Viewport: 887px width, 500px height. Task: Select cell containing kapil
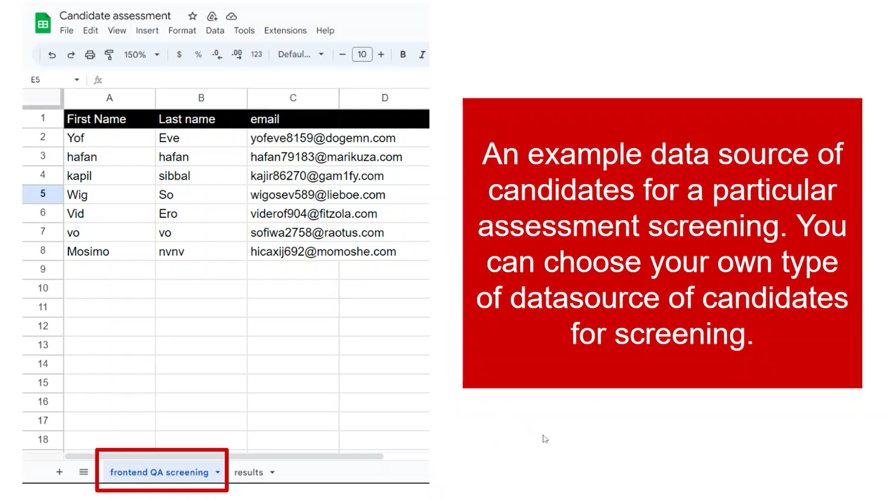[109, 176]
